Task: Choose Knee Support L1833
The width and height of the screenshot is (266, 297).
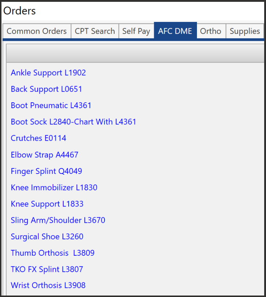Action: tap(47, 204)
